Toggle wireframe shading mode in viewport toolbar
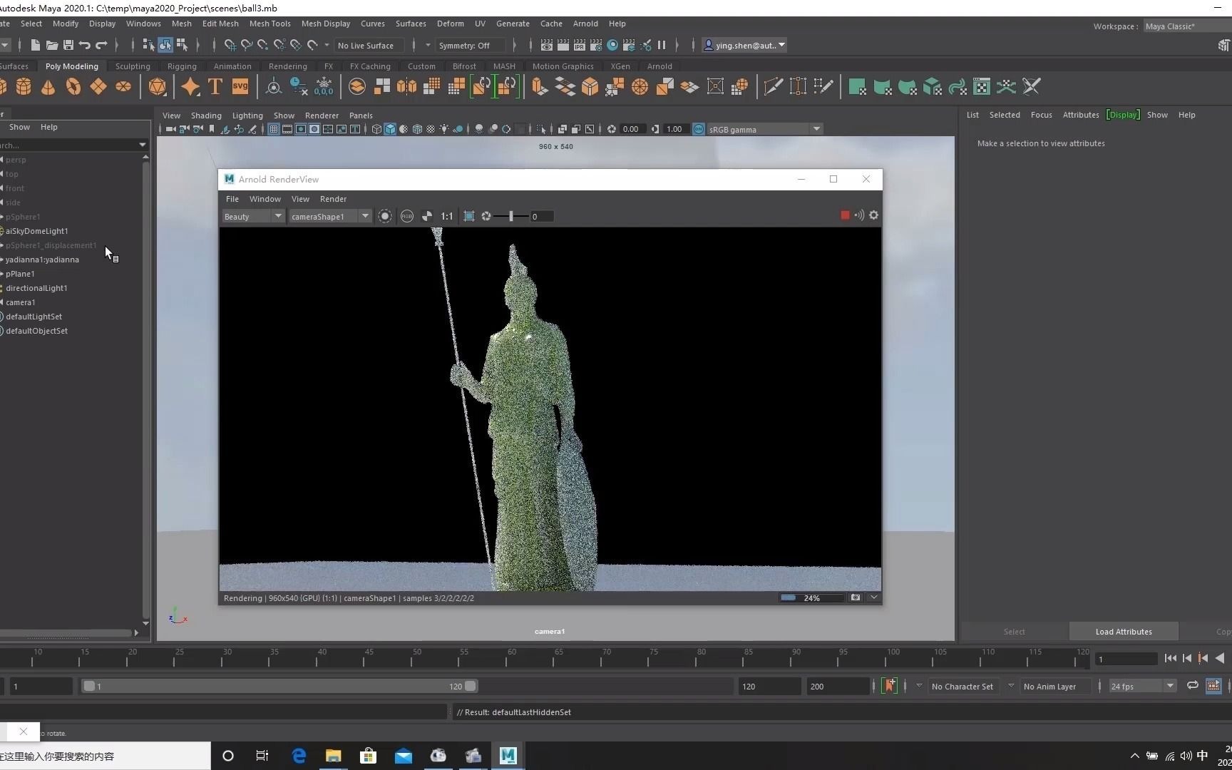 [376, 129]
